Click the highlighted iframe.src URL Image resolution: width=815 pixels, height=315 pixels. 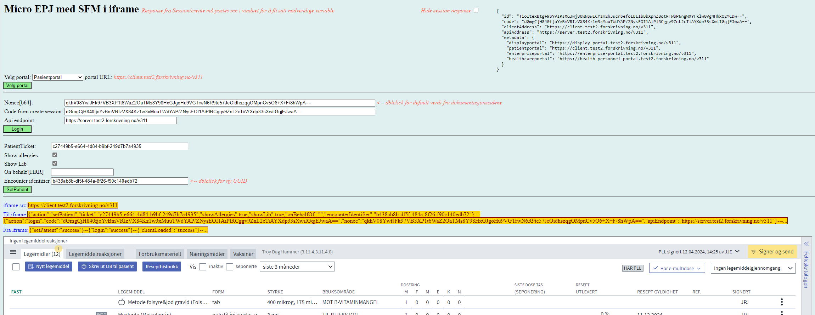click(x=73, y=205)
